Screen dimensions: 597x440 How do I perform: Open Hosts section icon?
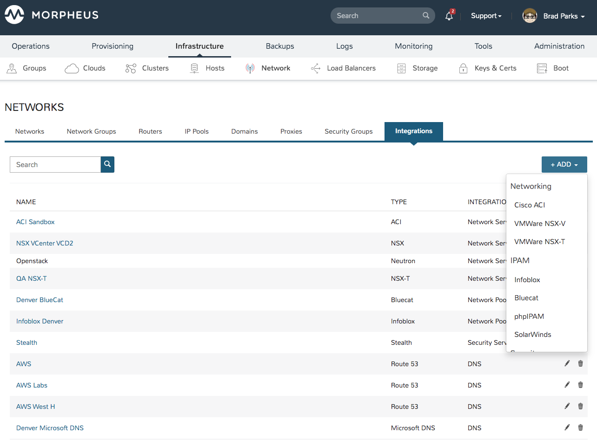[x=194, y=68]
